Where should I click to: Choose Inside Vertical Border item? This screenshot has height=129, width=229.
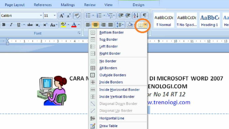tap(118, 97)
